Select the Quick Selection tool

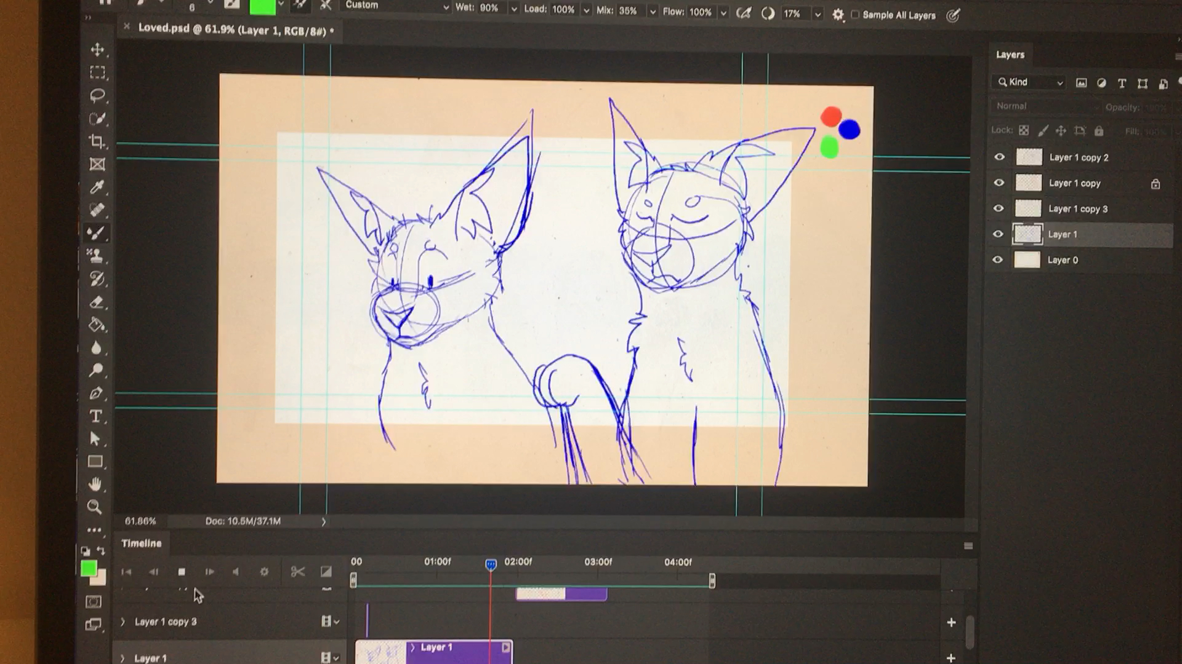(x=97, y=119)
